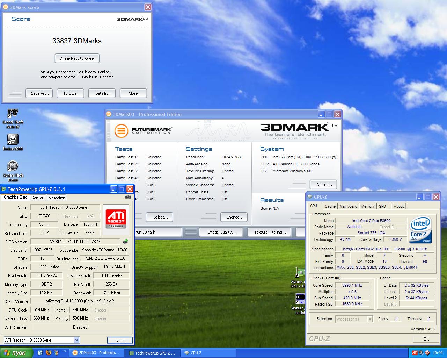This screenshot has height=358, width=447.
Task: Click the Bus Speed 420.0 MHz value
Action: click(x=352, y=298)
